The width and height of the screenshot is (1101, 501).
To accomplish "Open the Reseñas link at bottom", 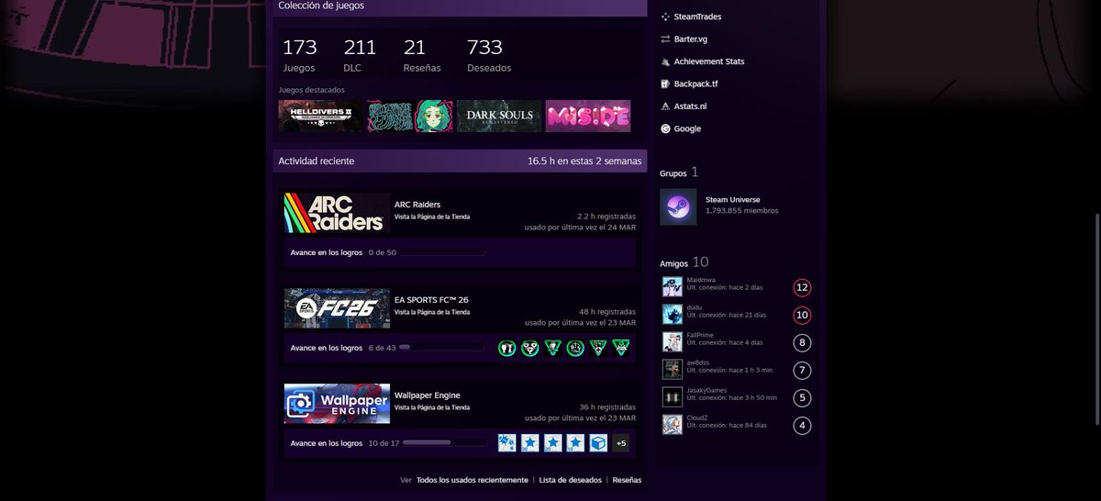I will (627, 480).
